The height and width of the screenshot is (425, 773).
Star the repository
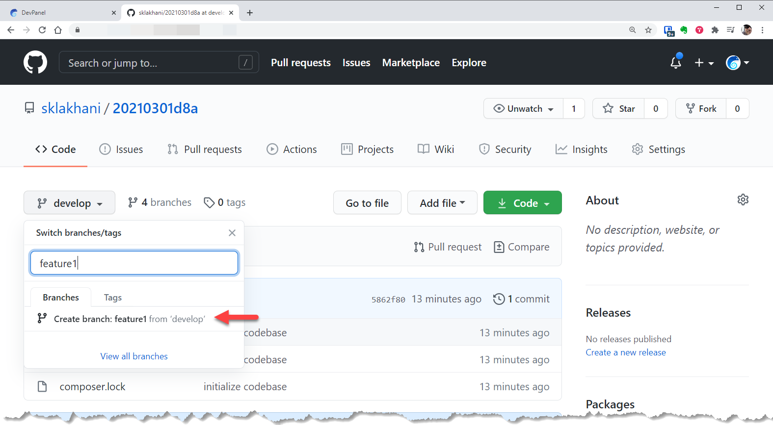click(619, 109)
